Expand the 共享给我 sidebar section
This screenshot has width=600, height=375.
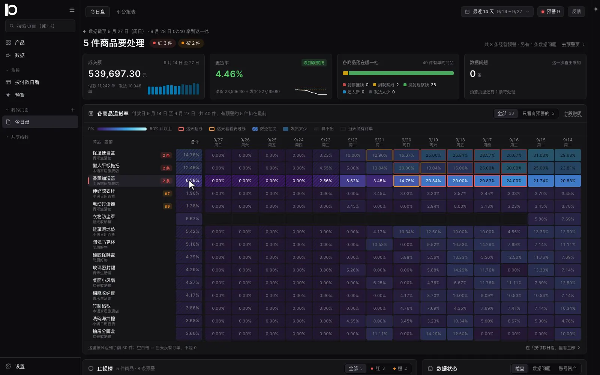(x=17, y=137)
